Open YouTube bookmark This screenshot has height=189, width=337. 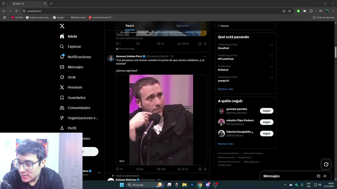tap(17, 18)
